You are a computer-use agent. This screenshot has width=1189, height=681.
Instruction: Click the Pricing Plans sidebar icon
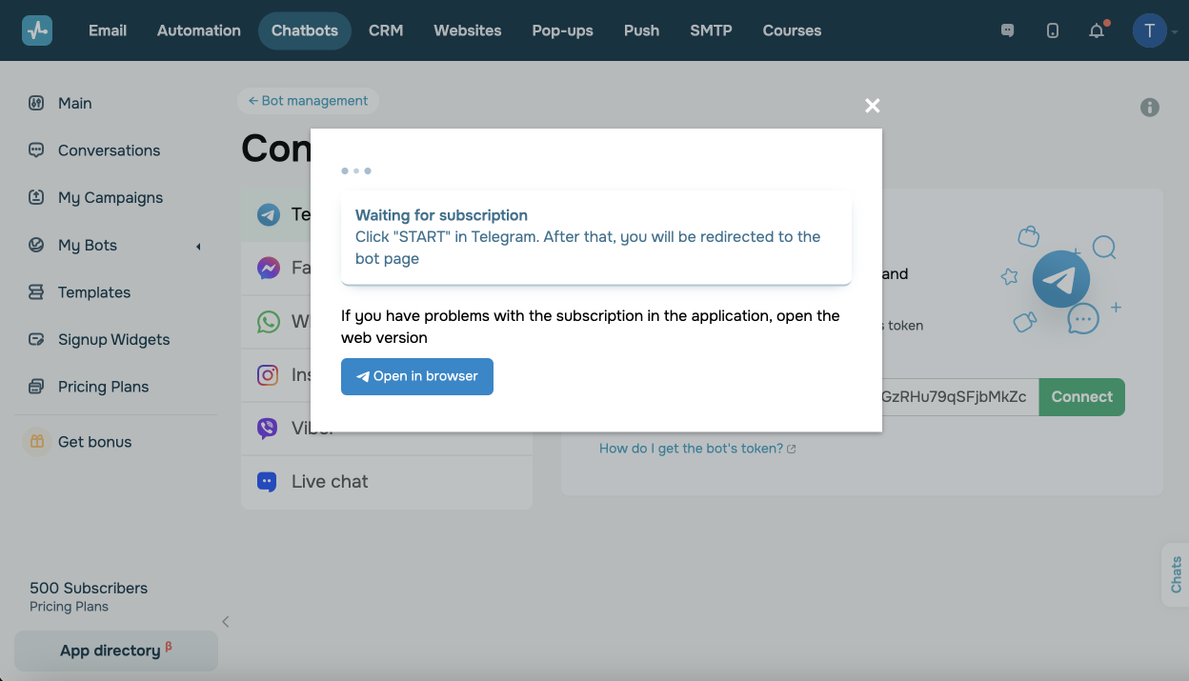36,387
